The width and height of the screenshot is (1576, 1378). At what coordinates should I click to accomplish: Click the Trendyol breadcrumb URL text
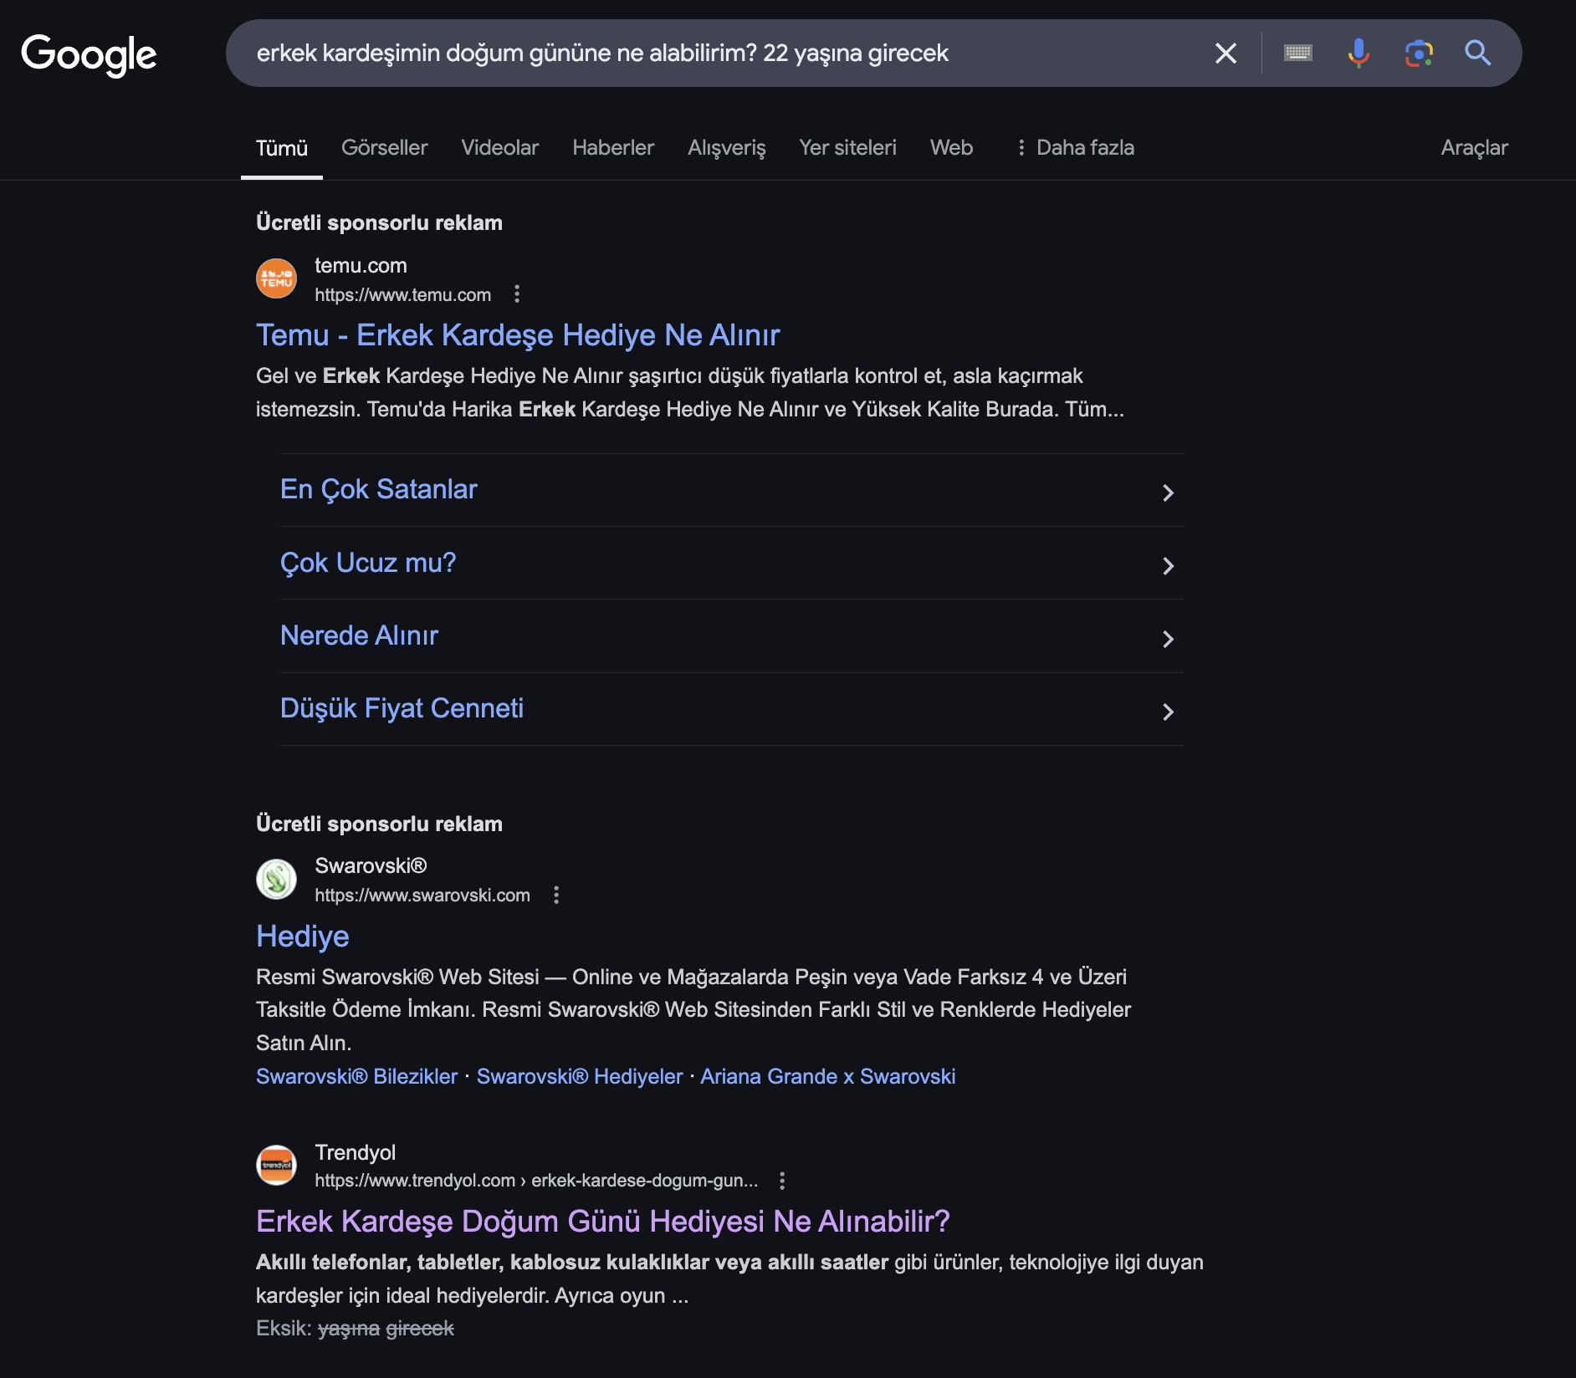pyautogui.click(x=536, y=1181)
